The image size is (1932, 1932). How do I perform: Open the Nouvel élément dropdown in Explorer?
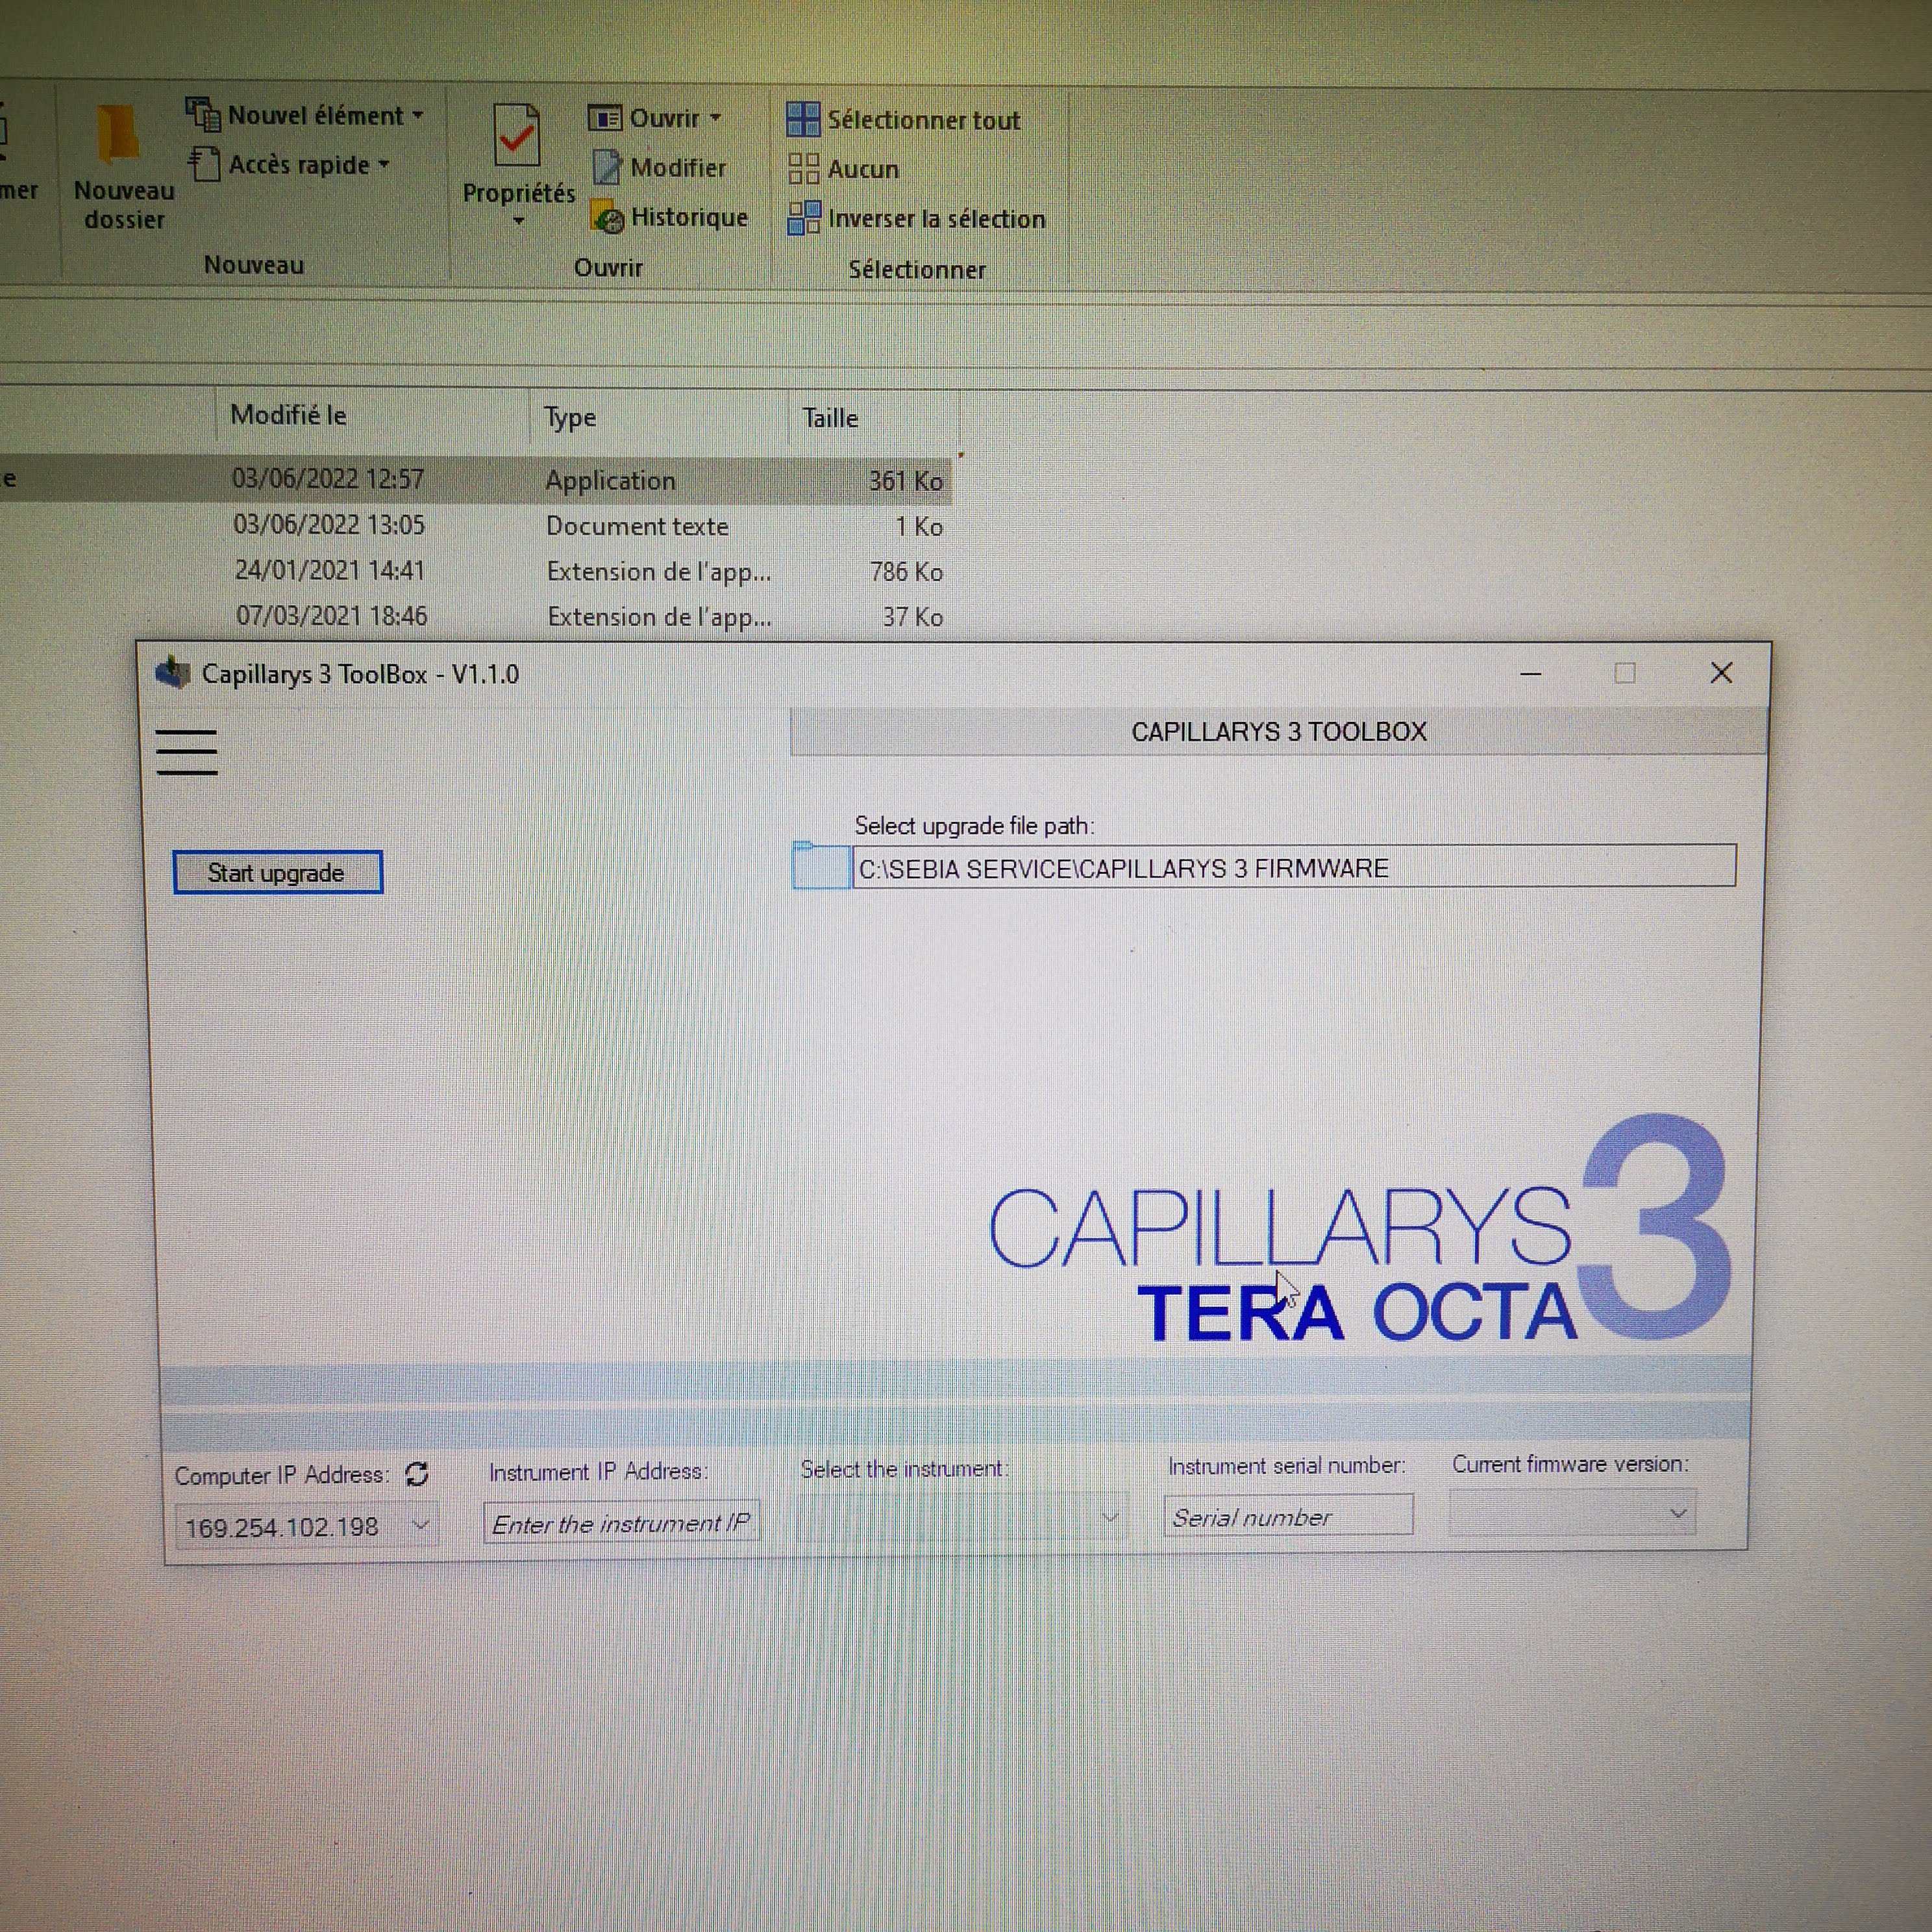(x=305, y=115)
